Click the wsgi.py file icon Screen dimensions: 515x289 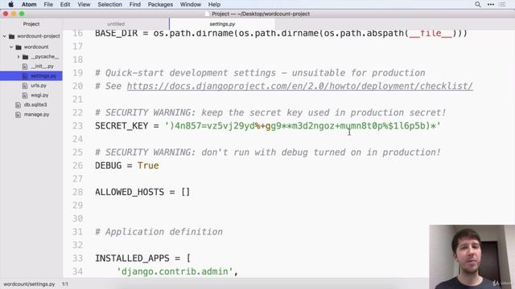pos(25,96)
